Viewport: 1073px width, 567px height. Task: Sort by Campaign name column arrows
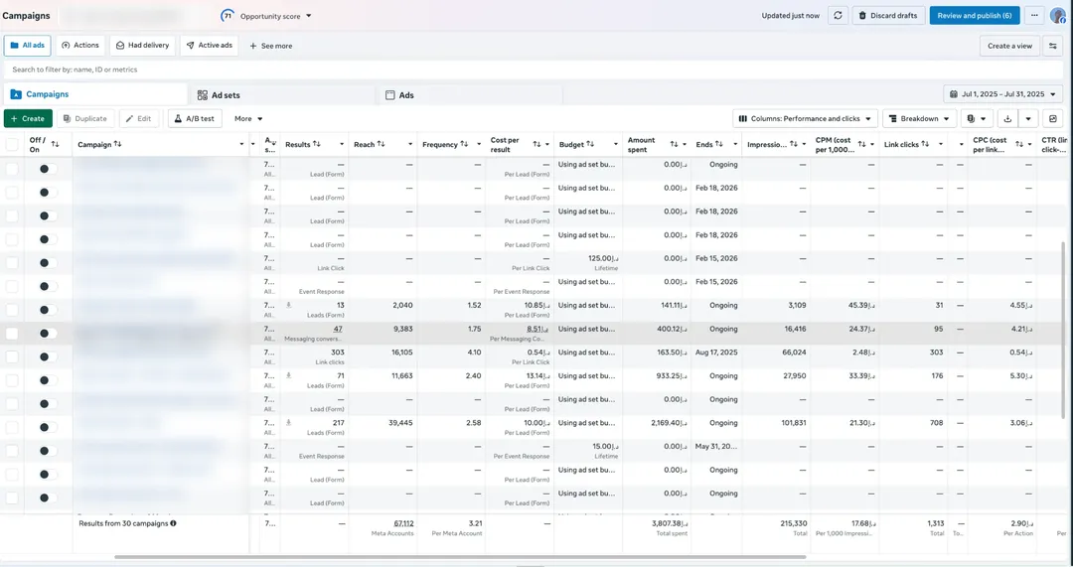tap(118, 144)
